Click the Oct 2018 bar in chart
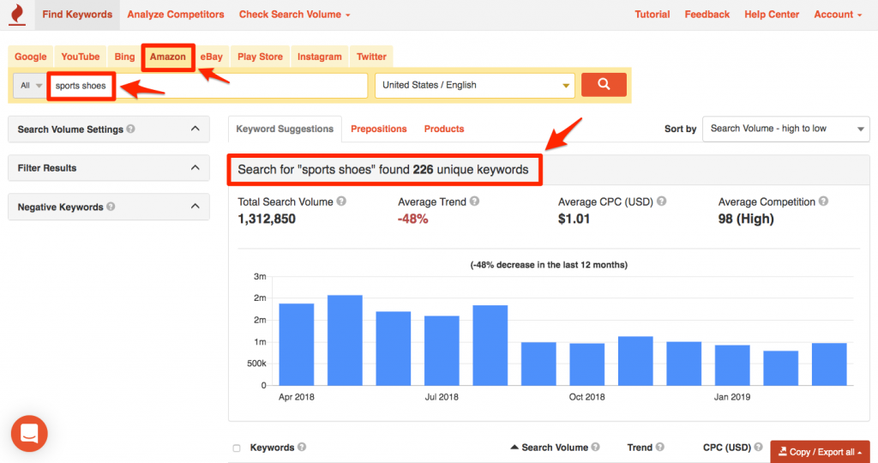The height and width of the screenshot is (463, 878). (586, 364)
